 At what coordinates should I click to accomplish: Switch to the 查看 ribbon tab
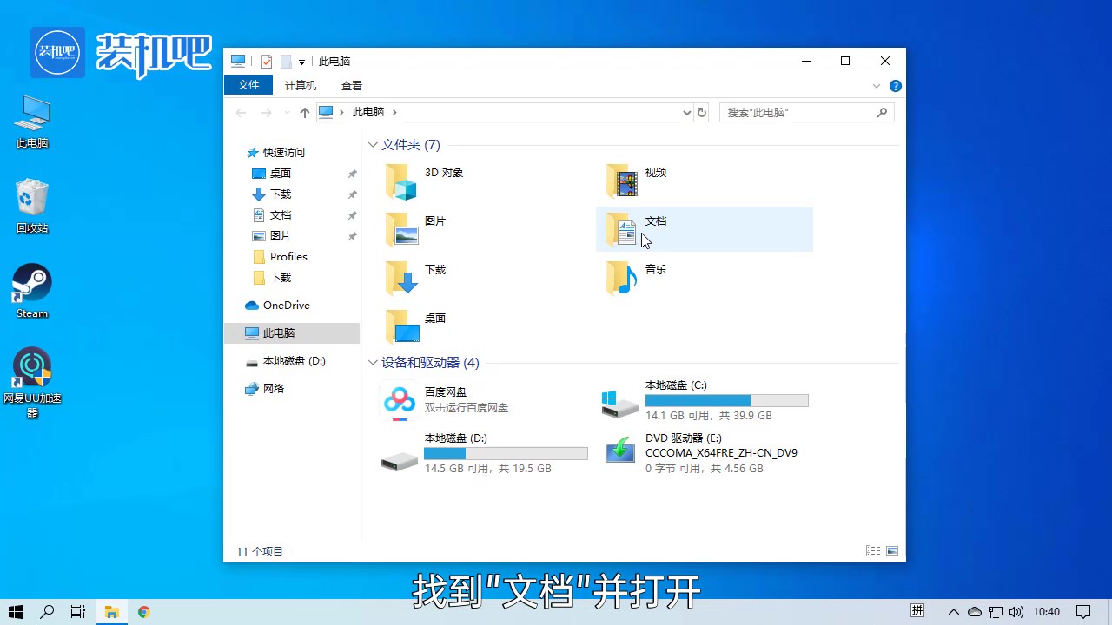tap(352, 86)
